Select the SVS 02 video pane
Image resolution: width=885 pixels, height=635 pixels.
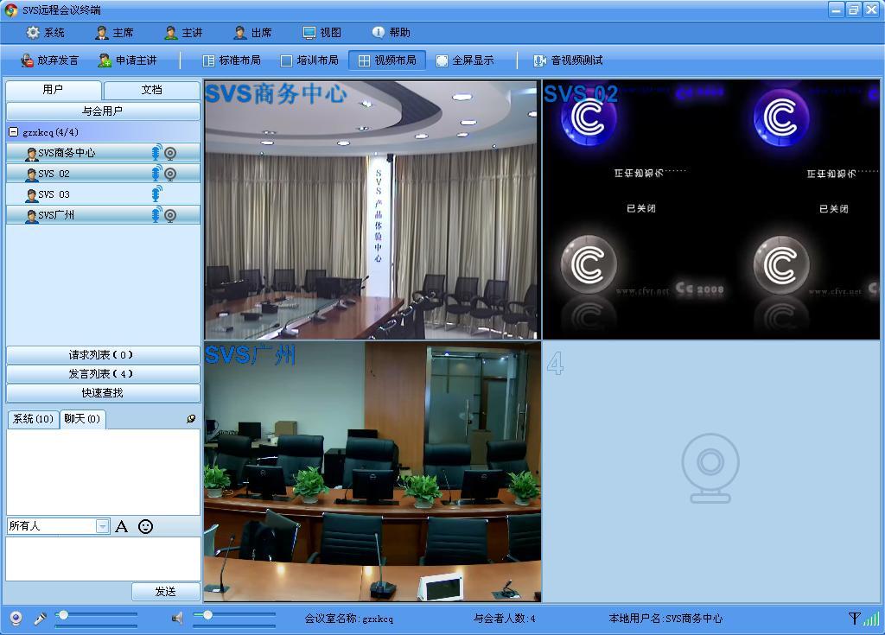(711, 209)
